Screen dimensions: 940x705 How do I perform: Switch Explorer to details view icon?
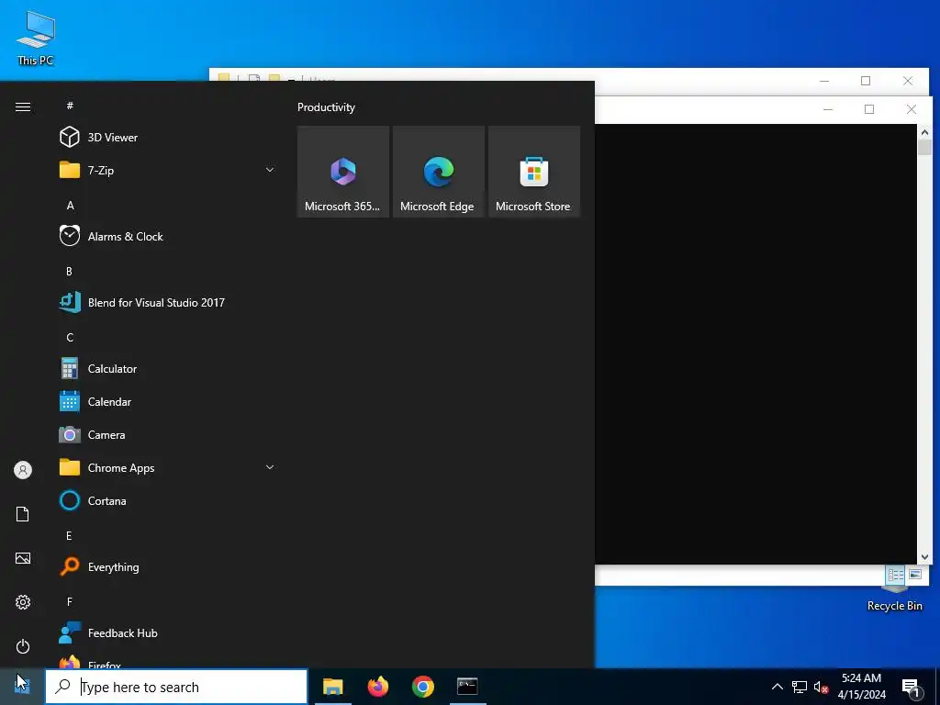coord(896,575)
